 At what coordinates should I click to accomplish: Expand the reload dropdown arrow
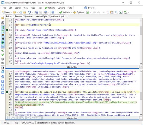click(x=33, y=12)
